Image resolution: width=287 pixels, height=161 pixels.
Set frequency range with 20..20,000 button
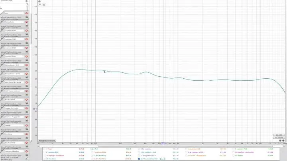[279, 138]
